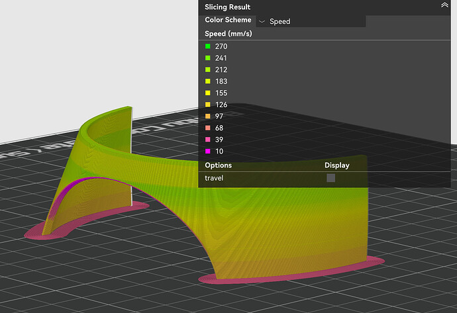Click the 10 mm/s magenta swatch
The image size is (457, 313).
208,151
